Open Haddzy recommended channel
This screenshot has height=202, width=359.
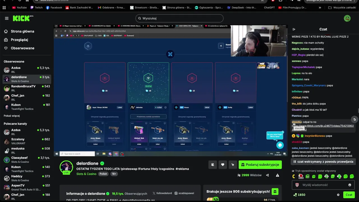tap(27, 178)
